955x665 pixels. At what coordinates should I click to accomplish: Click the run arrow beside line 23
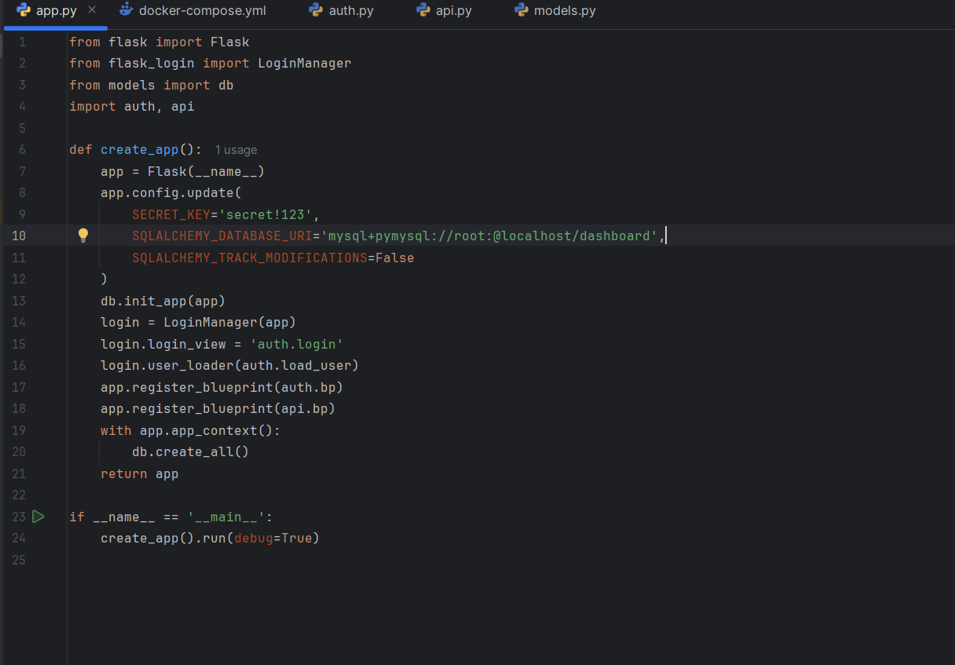pos(38,517)
